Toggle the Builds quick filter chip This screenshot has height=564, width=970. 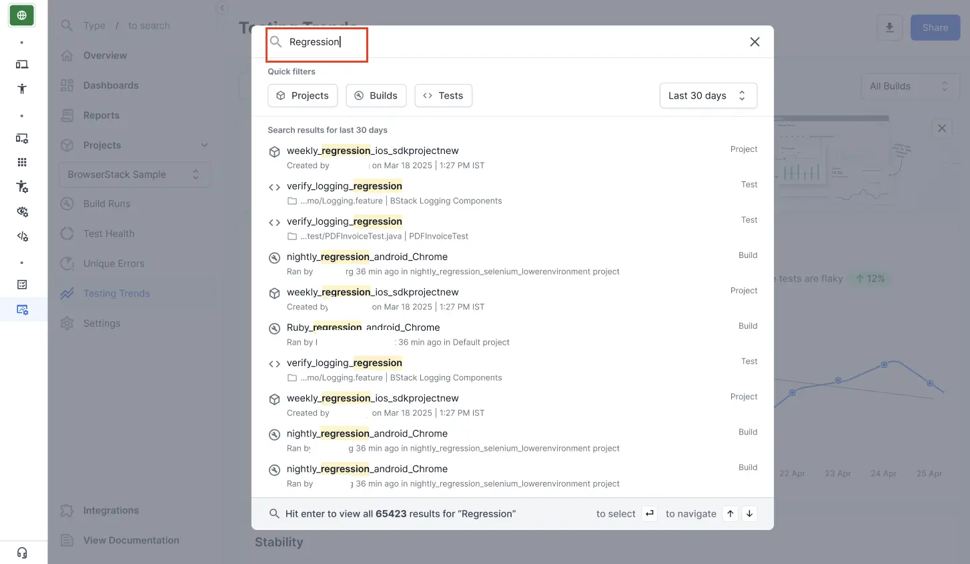tap(376, 95)
